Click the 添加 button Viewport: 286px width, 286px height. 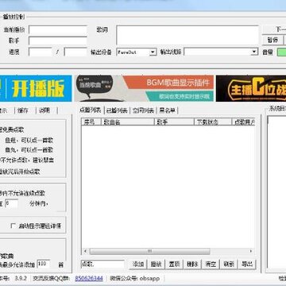(x=138, y=264)
